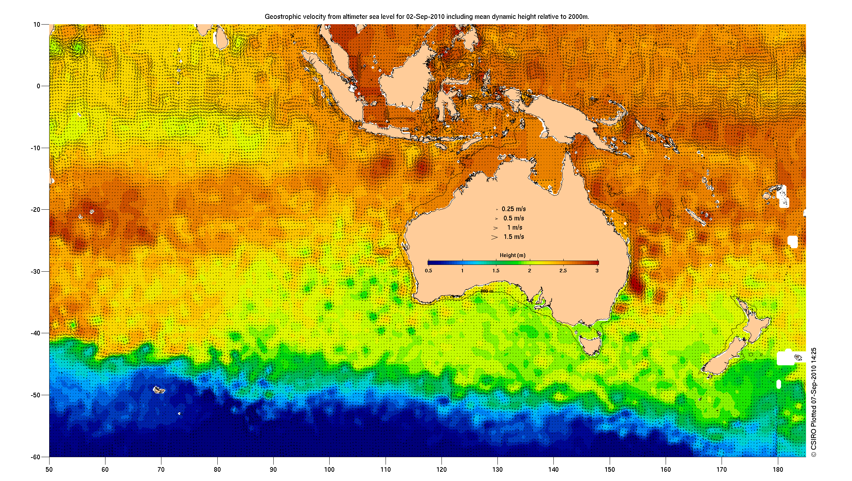Image resolution: width=852 pixels, height=481 pixels.
Task: Click longitude axis label 180
Action: pos(778,470)
